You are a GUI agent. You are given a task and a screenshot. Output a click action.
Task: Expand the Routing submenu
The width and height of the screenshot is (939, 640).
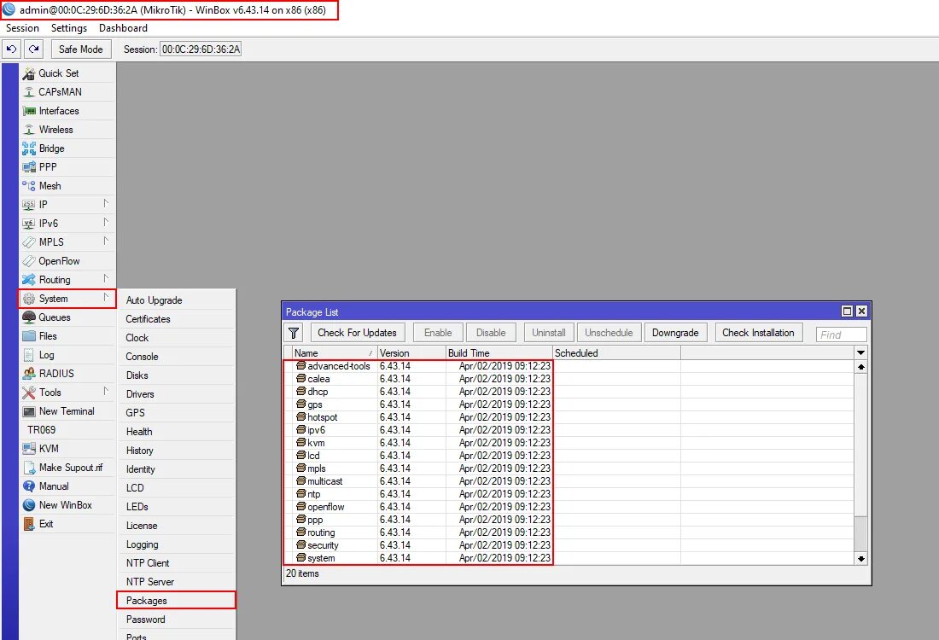click(67, 280)
